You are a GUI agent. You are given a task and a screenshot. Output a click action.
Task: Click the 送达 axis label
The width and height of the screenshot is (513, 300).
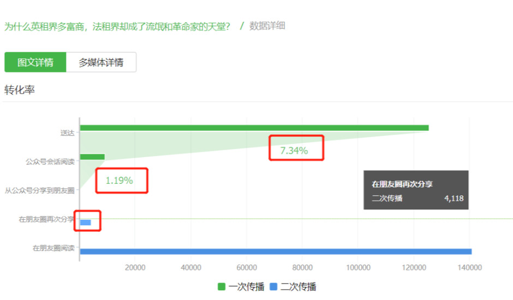coord(67,133)
